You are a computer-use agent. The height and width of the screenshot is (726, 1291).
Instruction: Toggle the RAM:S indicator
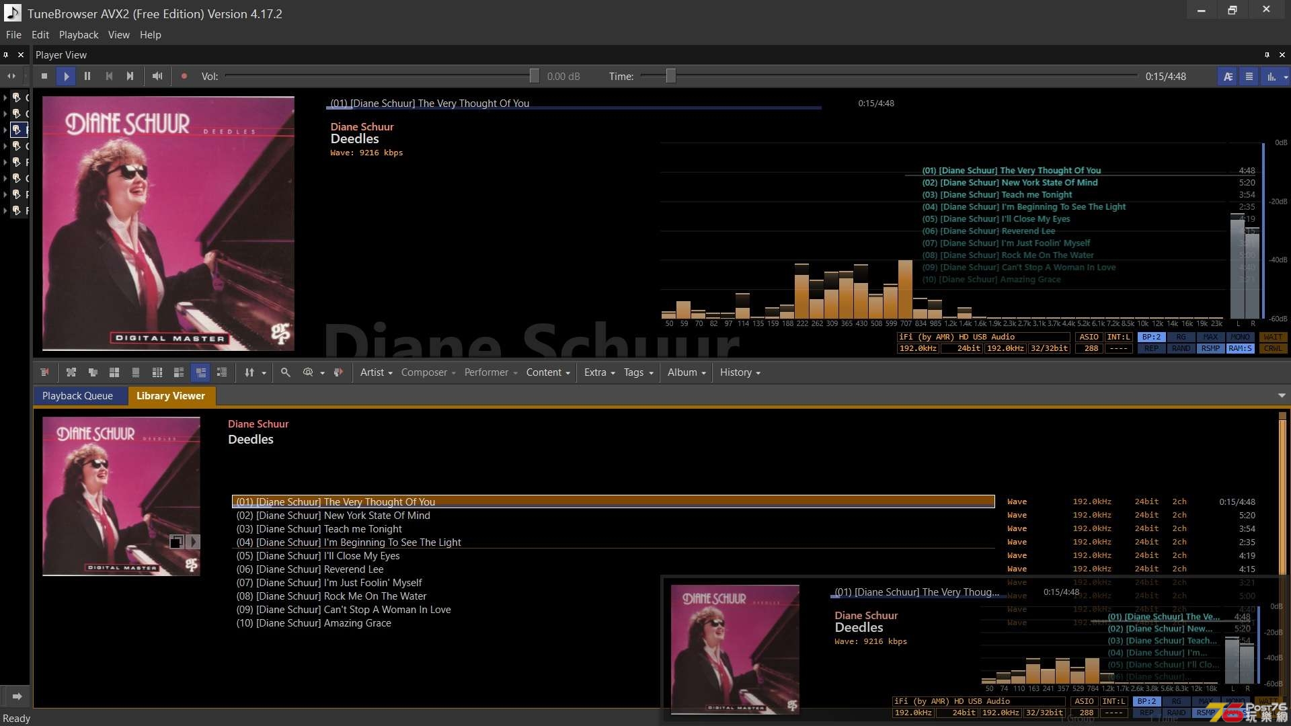[1240, 349]
